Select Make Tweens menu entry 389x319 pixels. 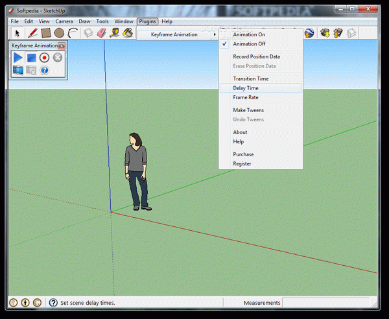point(261,110)
